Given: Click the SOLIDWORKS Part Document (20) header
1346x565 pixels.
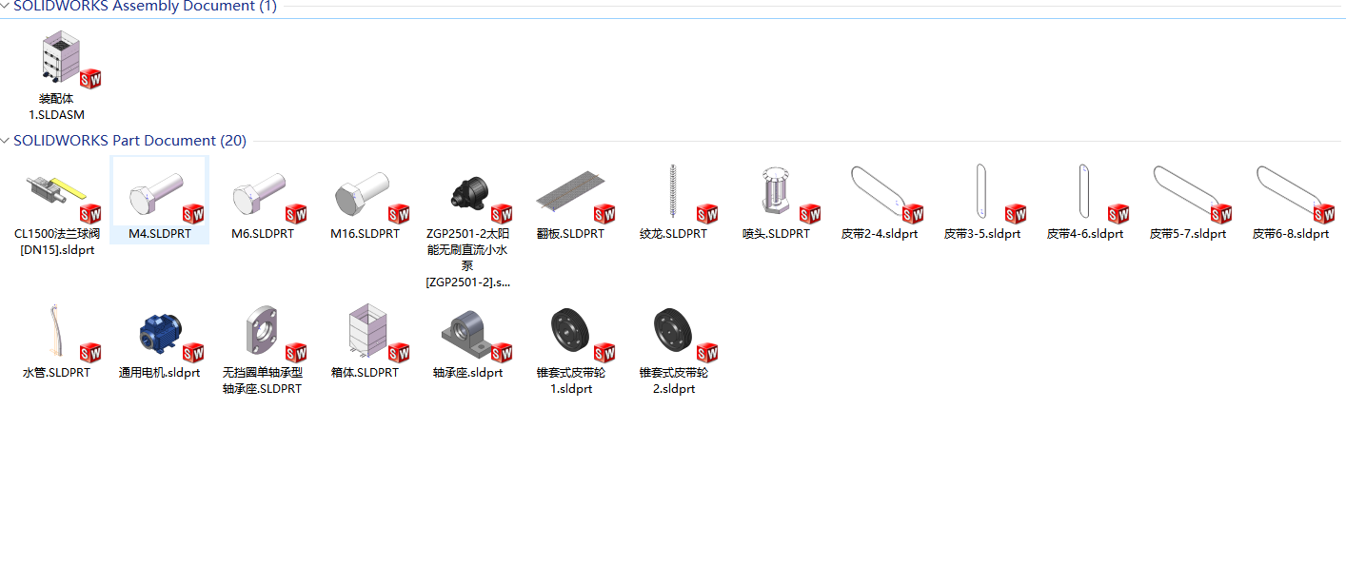Looking at the screenshot, I should coord(129,141).
